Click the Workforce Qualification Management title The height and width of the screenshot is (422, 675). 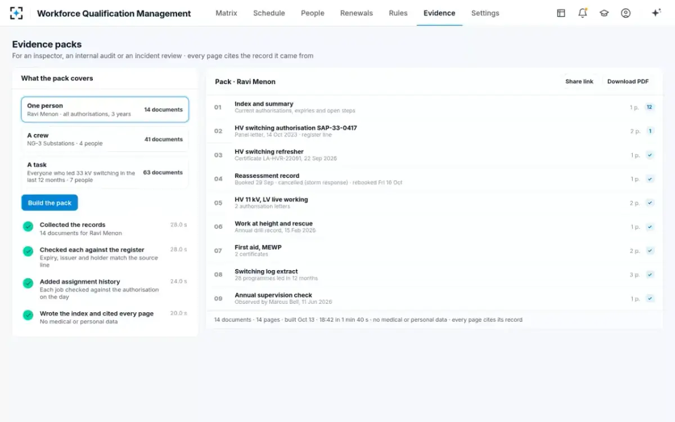pos(114,14)
